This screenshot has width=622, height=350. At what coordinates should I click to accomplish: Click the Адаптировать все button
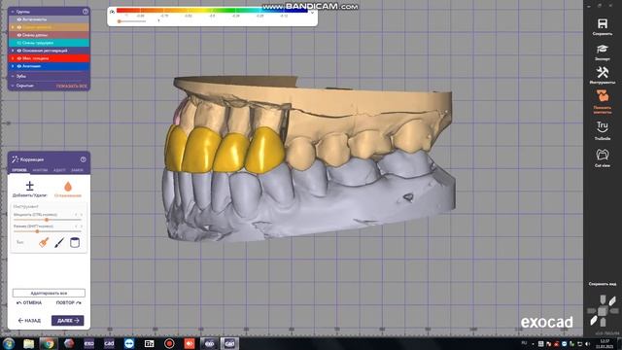(49, 293)
